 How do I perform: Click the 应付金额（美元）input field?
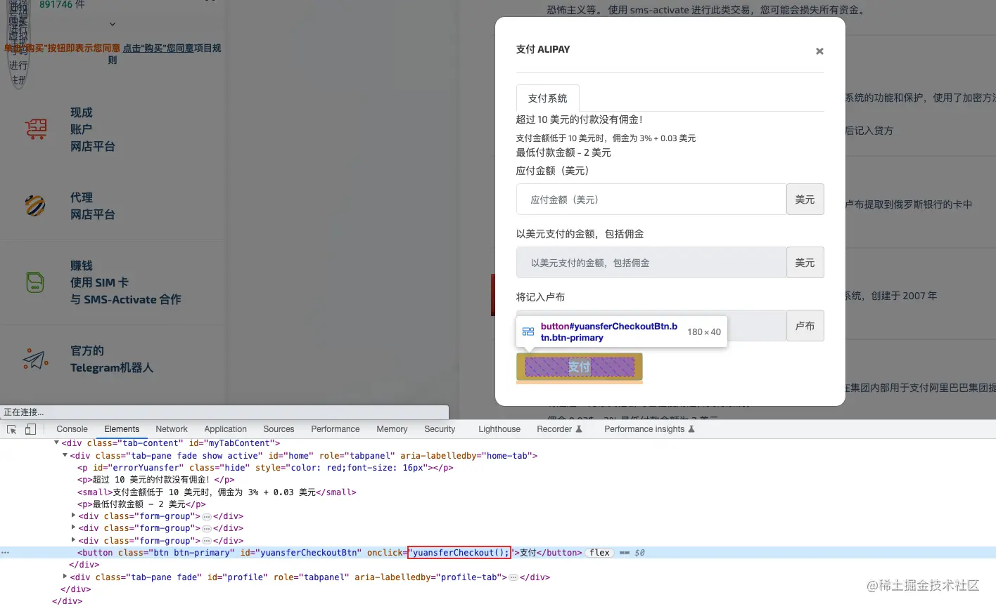pyautogui.click(x=651, y=199)
